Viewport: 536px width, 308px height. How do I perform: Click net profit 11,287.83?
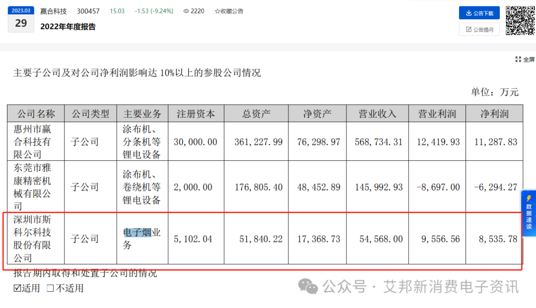(496, 142)
